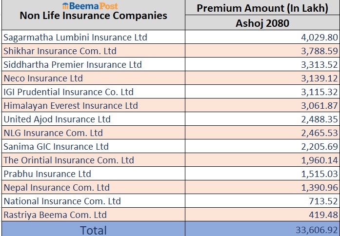Select Sagarmatha Lumbini Insurance Ltd cell
340x236 pixels.
click(x=75, y=37)
